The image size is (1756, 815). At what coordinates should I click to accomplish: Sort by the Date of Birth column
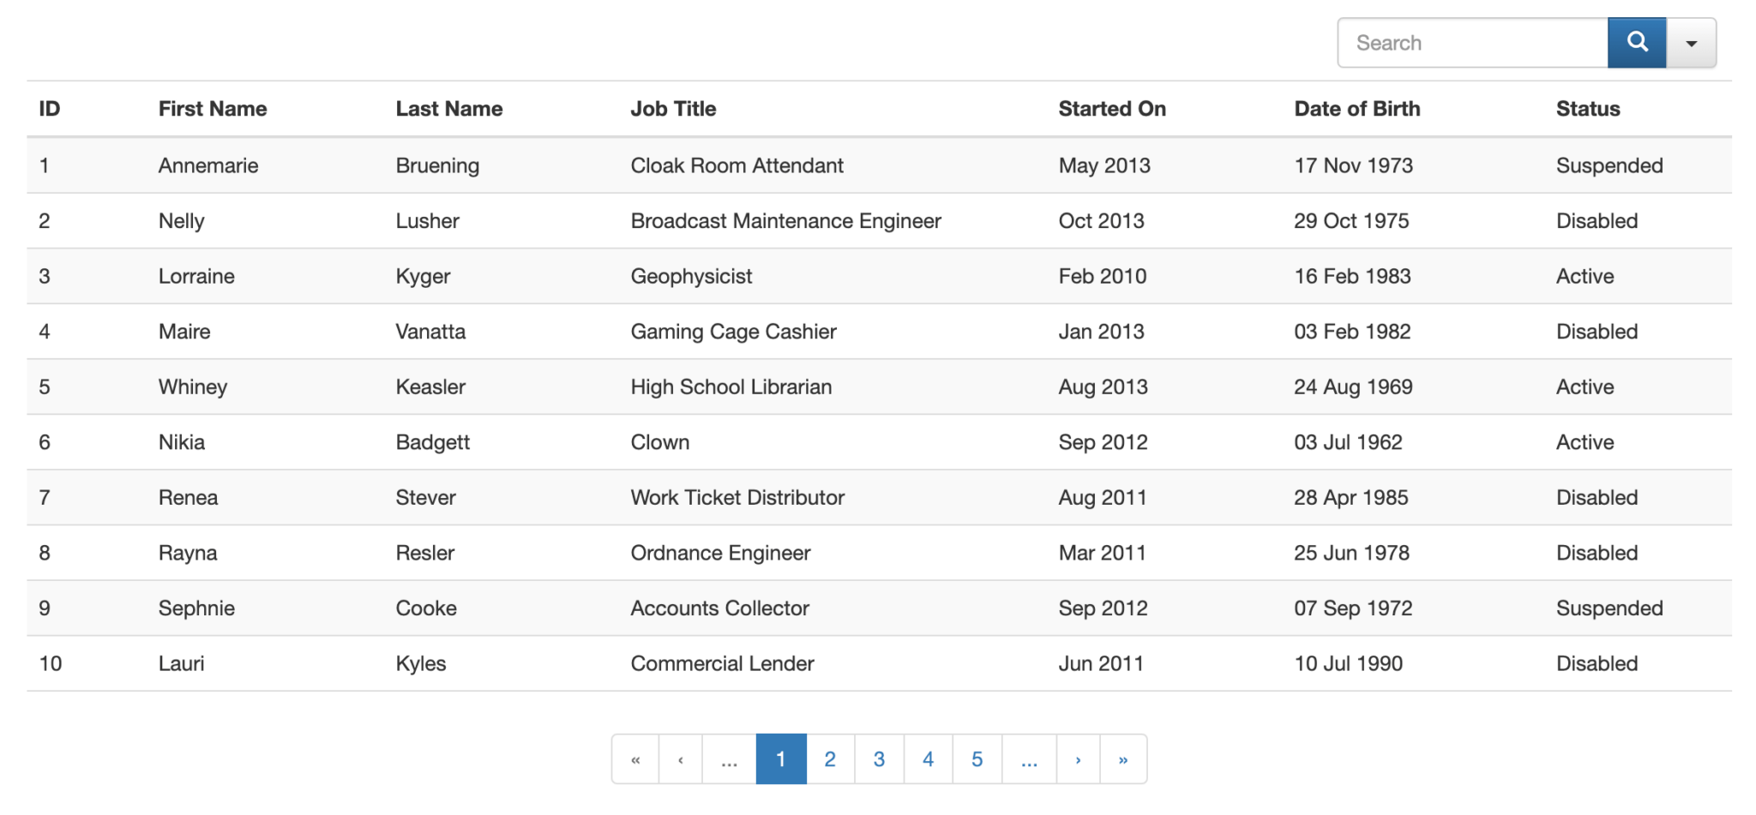pyautogui.click(x=1356, y=109)
